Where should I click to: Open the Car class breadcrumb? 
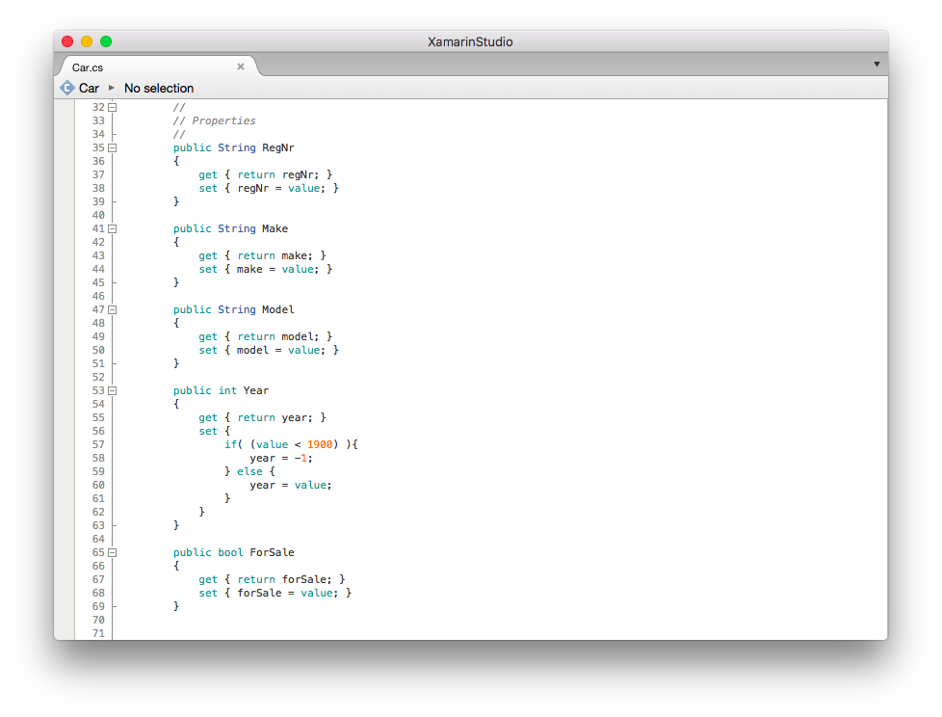point(89,88)
